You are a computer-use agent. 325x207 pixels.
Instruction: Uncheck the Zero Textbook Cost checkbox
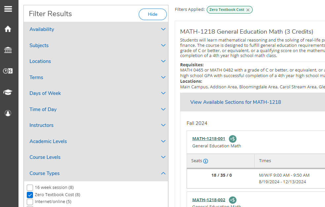tap(30, 195)
